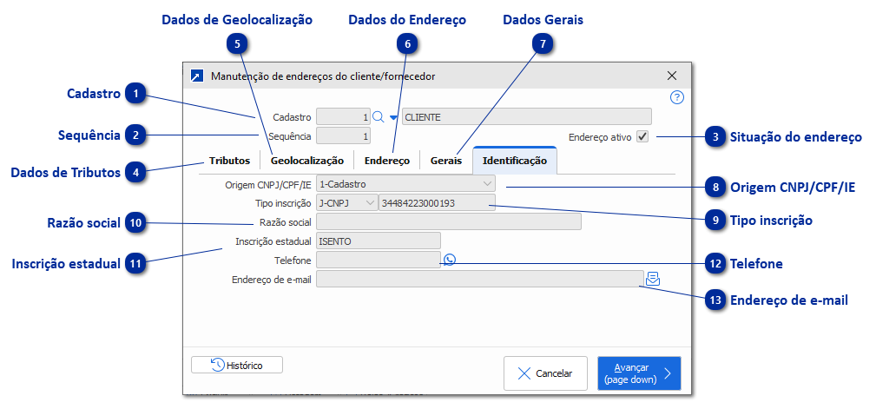
Task: Send e-mail using the envelope icon
Action: click(653, 279)
